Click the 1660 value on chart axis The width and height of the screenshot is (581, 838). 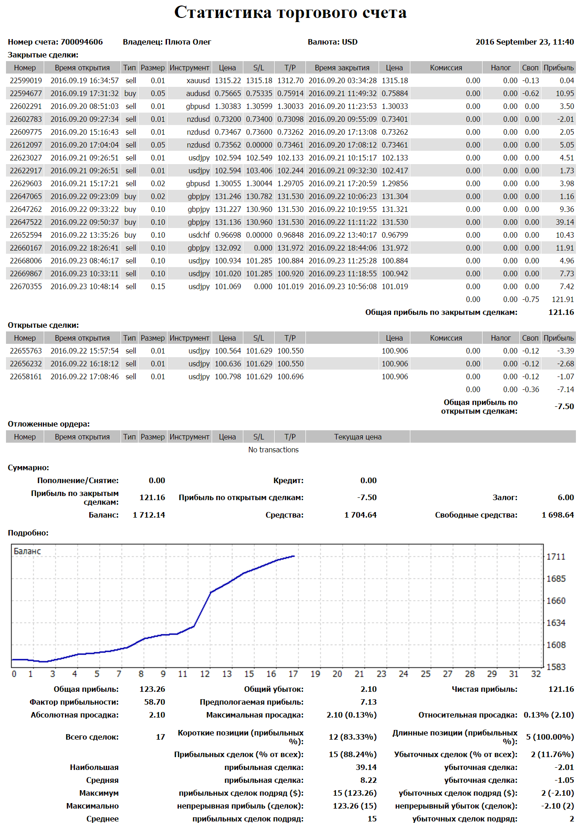(556, 601)
